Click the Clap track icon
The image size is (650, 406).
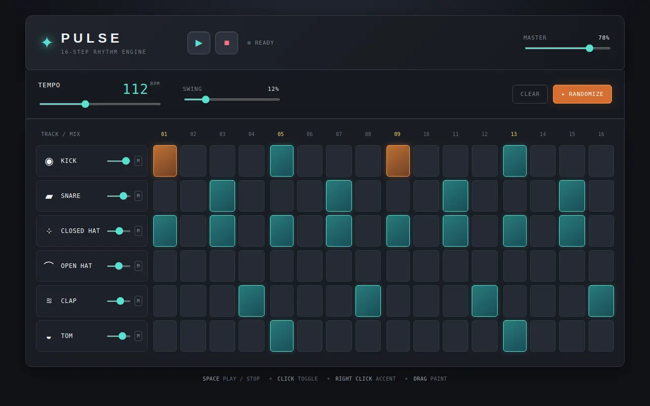(49, 301)
